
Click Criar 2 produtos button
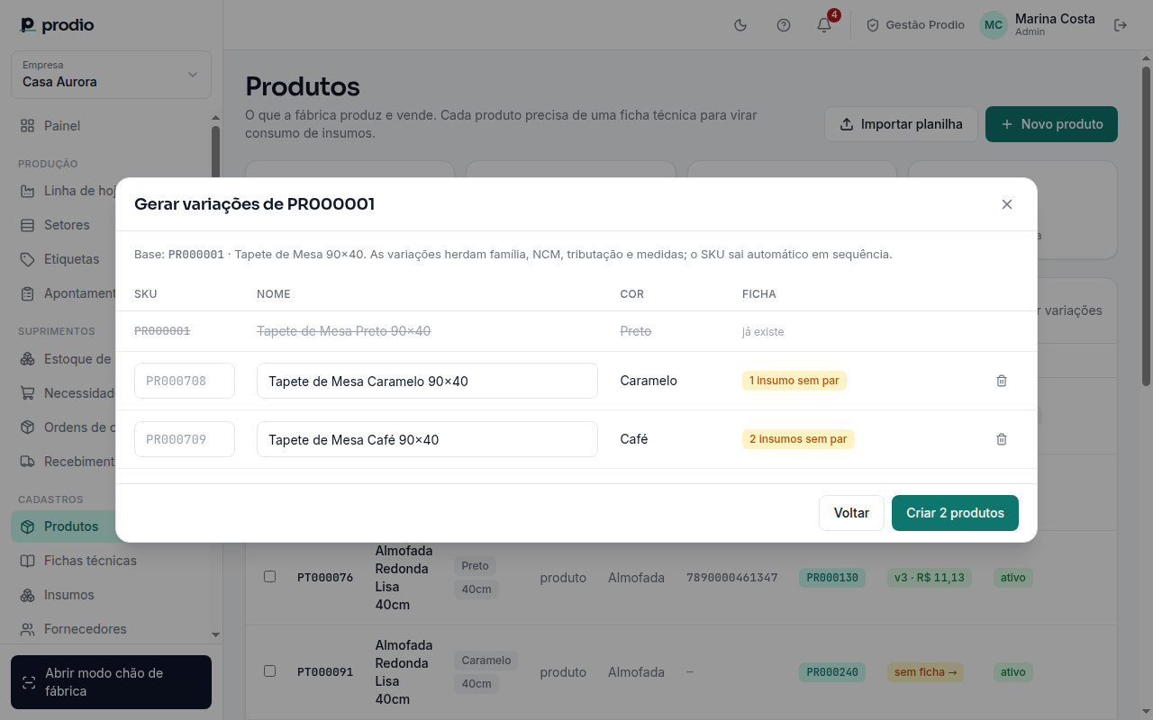pos(955,513)
